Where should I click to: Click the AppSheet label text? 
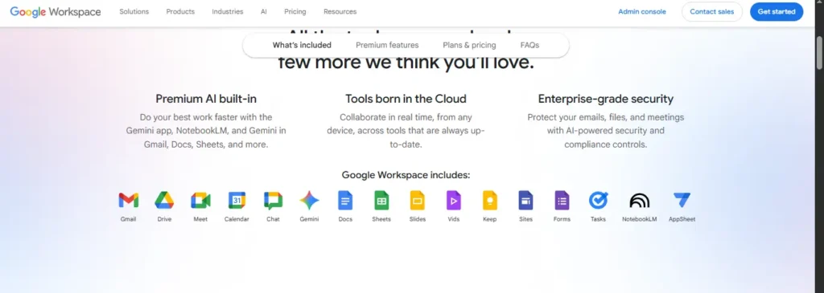[x=682, y=219]
